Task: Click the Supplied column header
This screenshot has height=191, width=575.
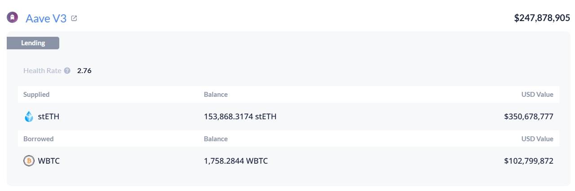Action: (x=36, y=95)
